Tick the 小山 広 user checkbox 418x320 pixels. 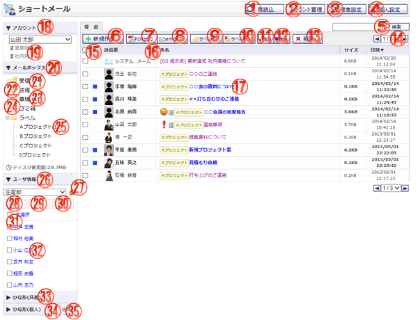click(x=9, y=250)
